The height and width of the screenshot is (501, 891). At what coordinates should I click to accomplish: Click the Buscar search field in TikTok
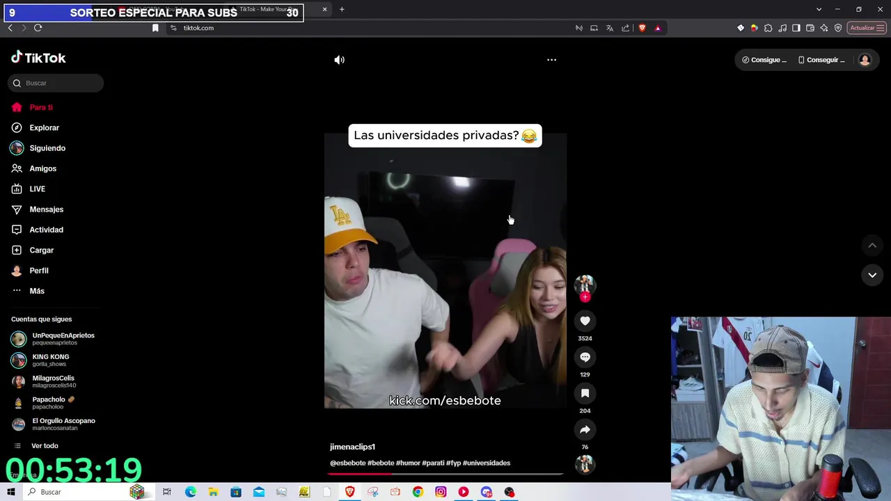pos(56,83)
